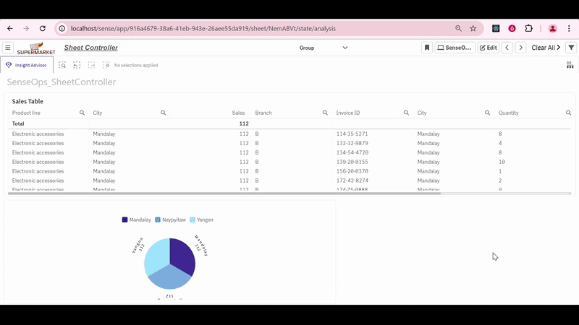Image resolution: width=579 pixels, height=325 pixels.
Task: Click the Mandalay legend label
Action: pos(140,220)
